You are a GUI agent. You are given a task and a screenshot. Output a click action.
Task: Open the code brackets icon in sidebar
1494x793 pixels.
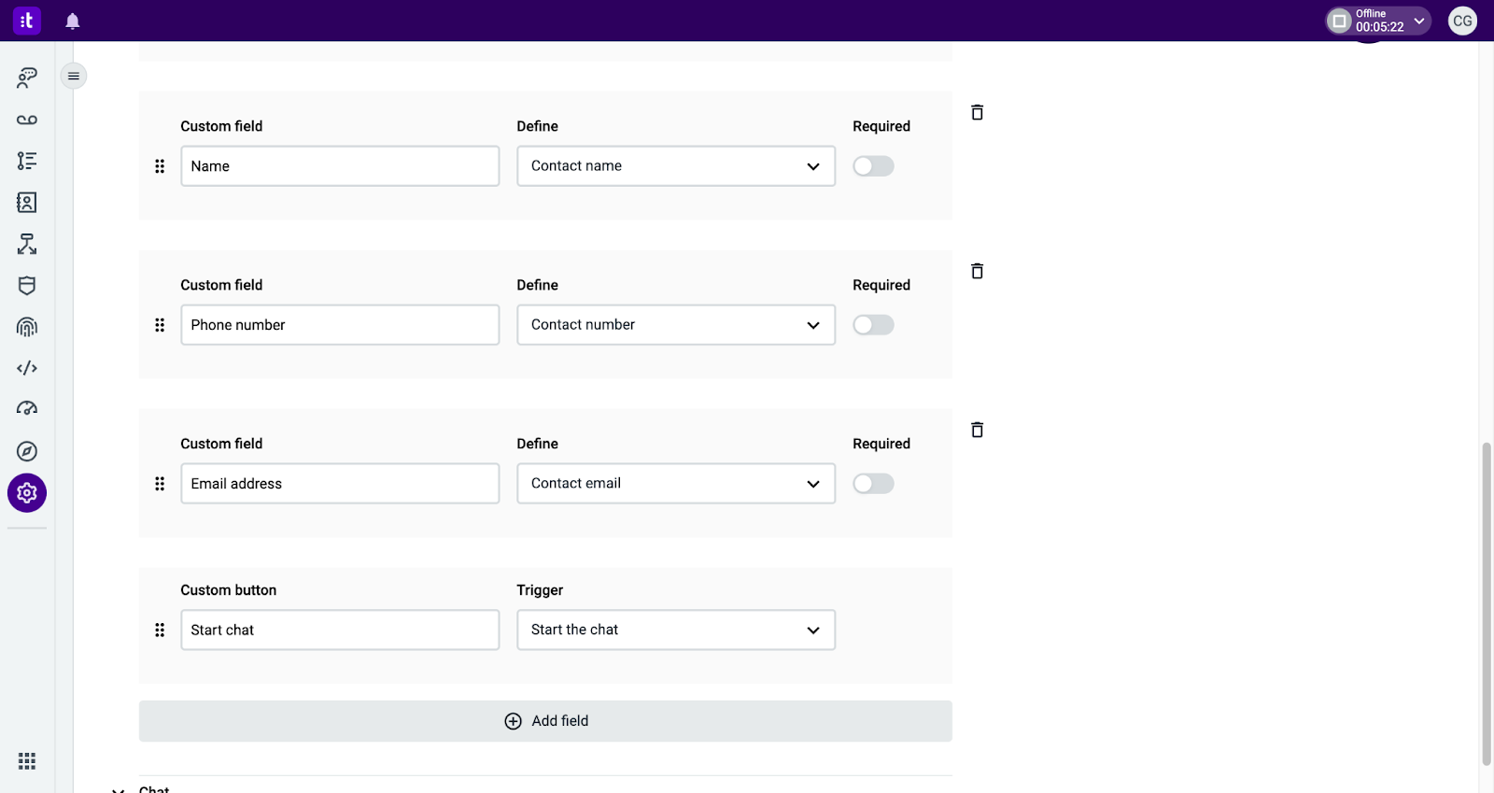click(x=27, y=368)
